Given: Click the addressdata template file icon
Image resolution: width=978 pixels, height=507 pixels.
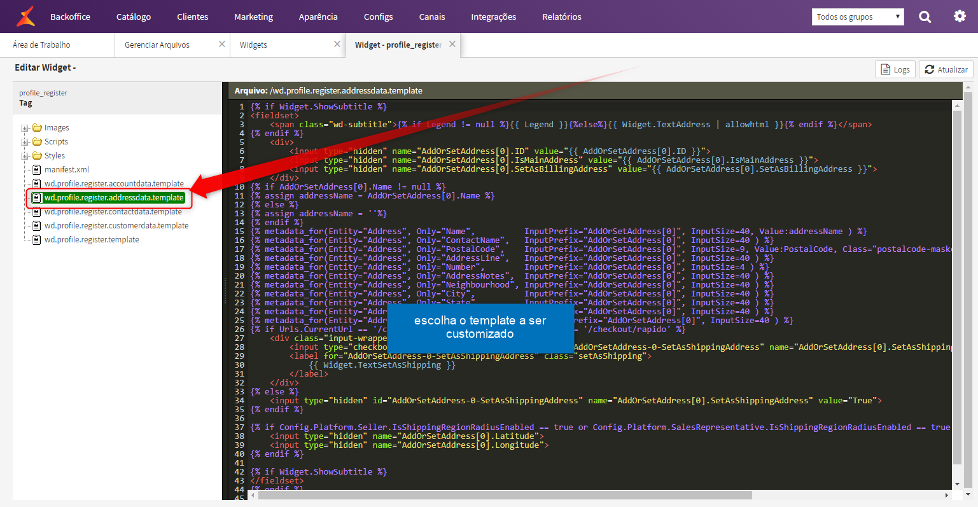Looking at the screenshot, I should tap(37, 198).
